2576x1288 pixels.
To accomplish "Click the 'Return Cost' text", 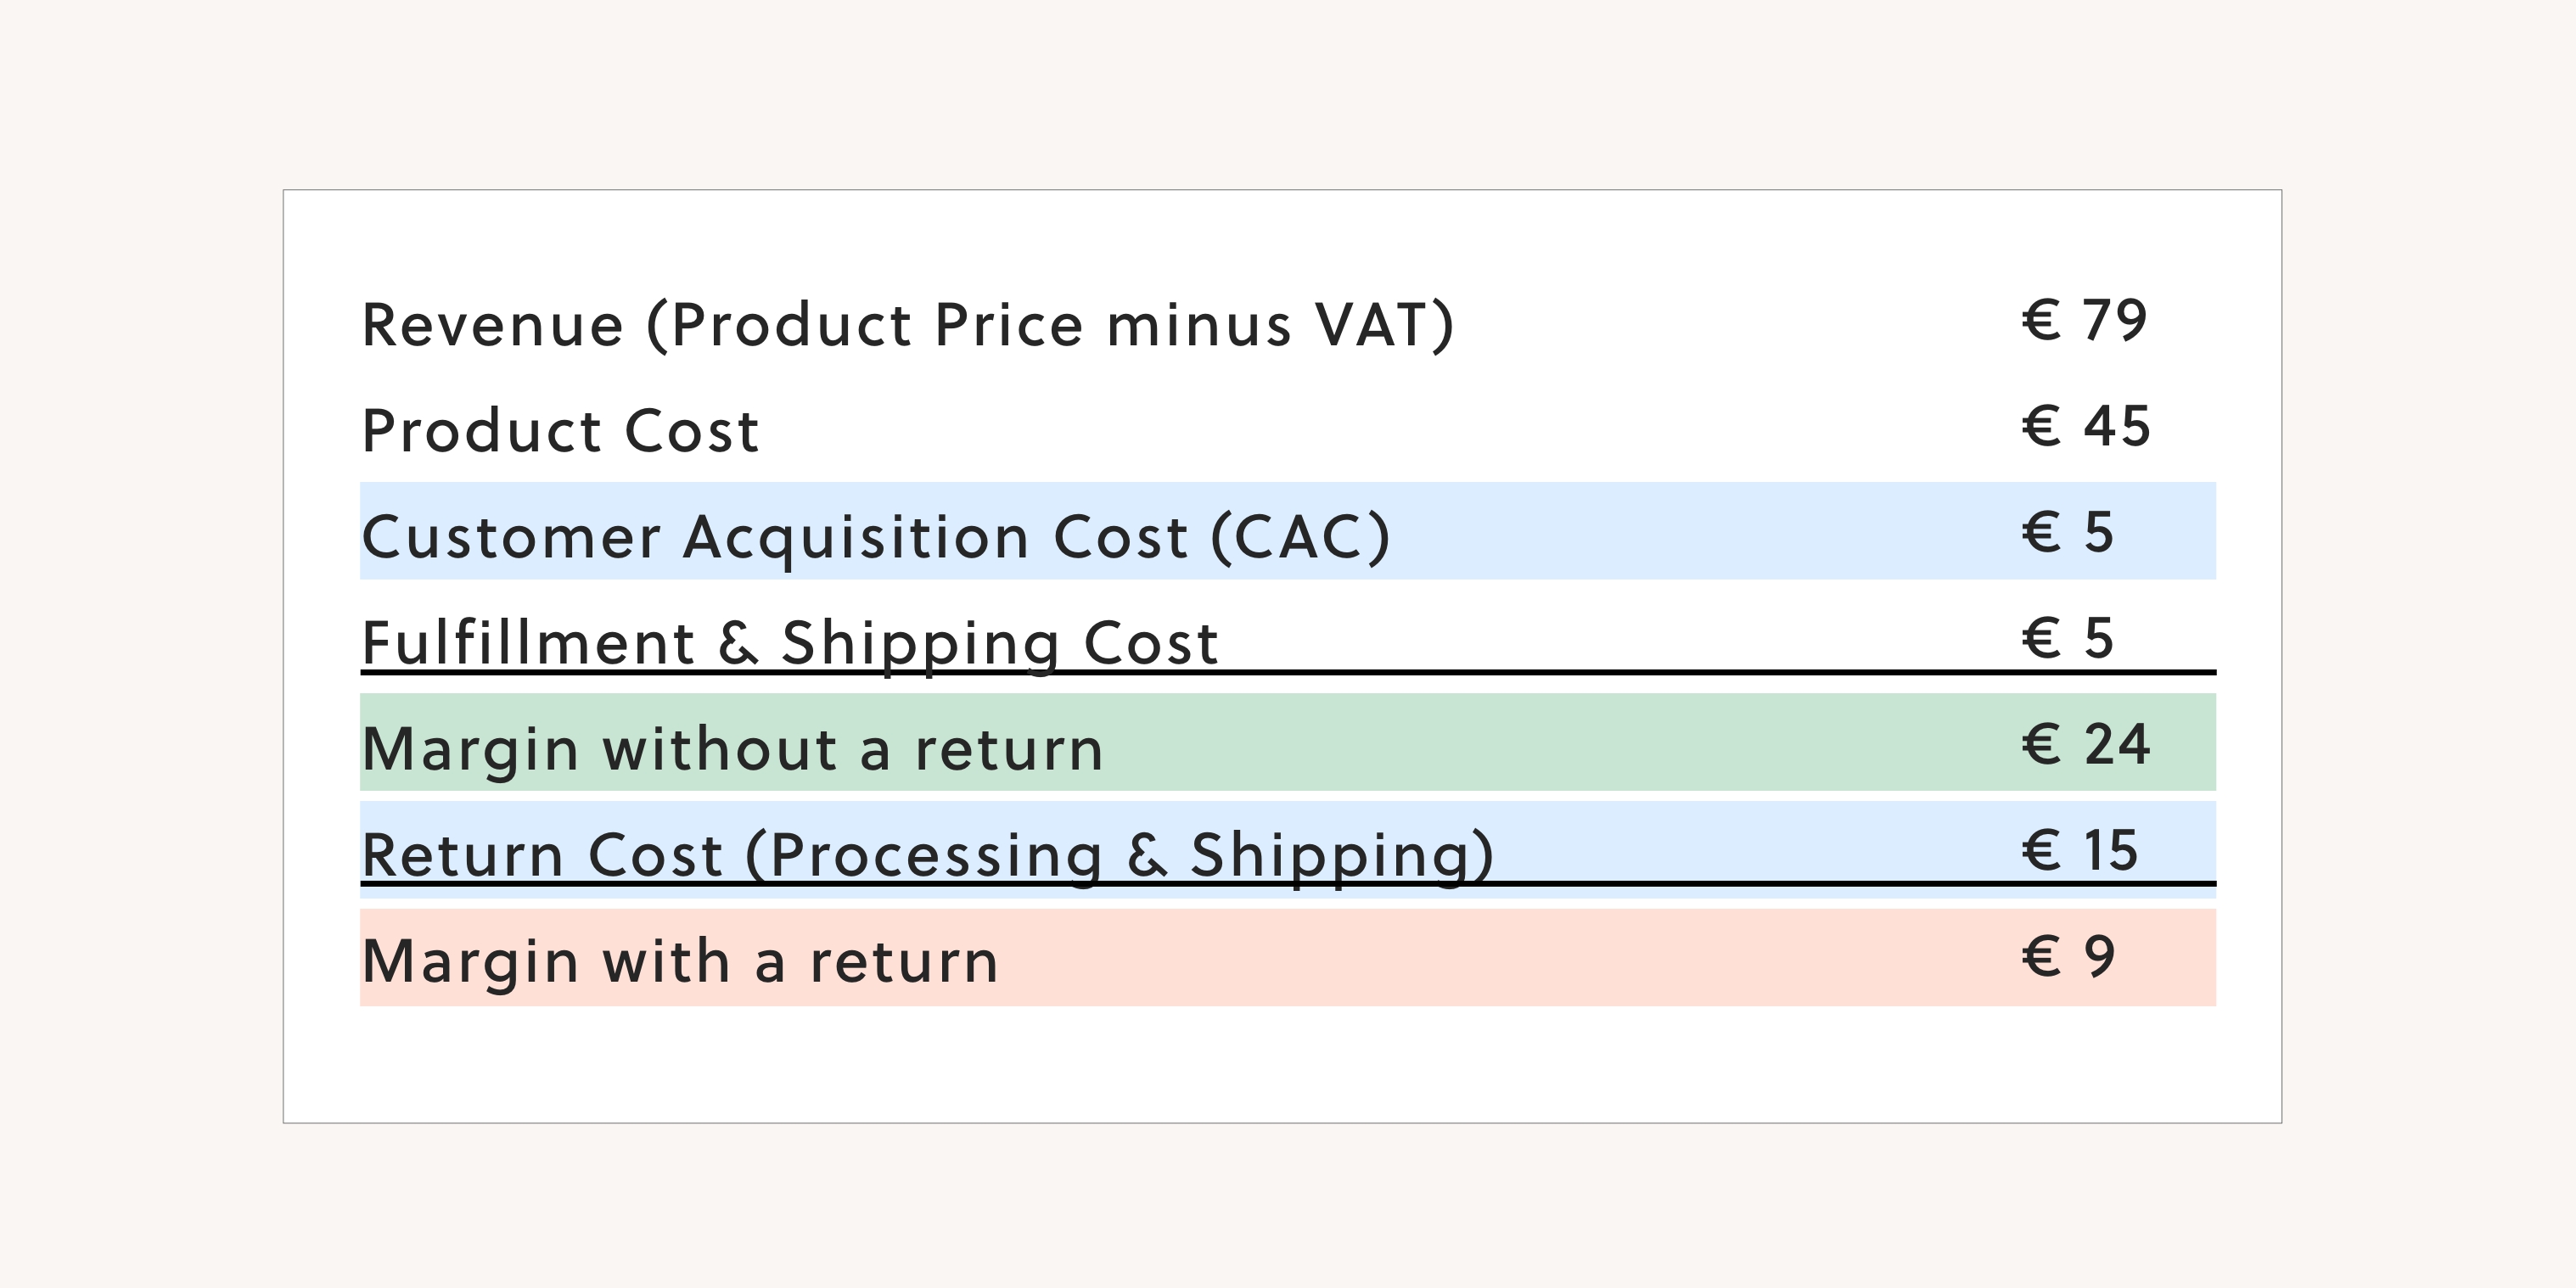I will point(542,856).
